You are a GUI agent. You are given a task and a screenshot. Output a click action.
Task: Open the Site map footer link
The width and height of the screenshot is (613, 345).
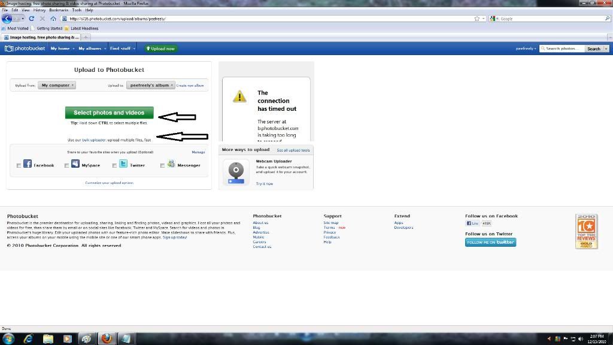pyautogui.click(x=330, y=223)
